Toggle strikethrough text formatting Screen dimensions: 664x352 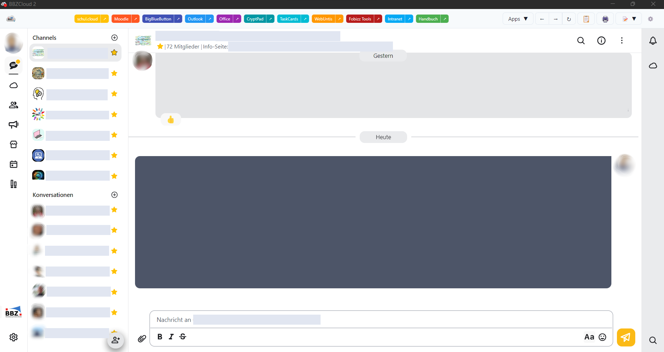click(183, 337)
